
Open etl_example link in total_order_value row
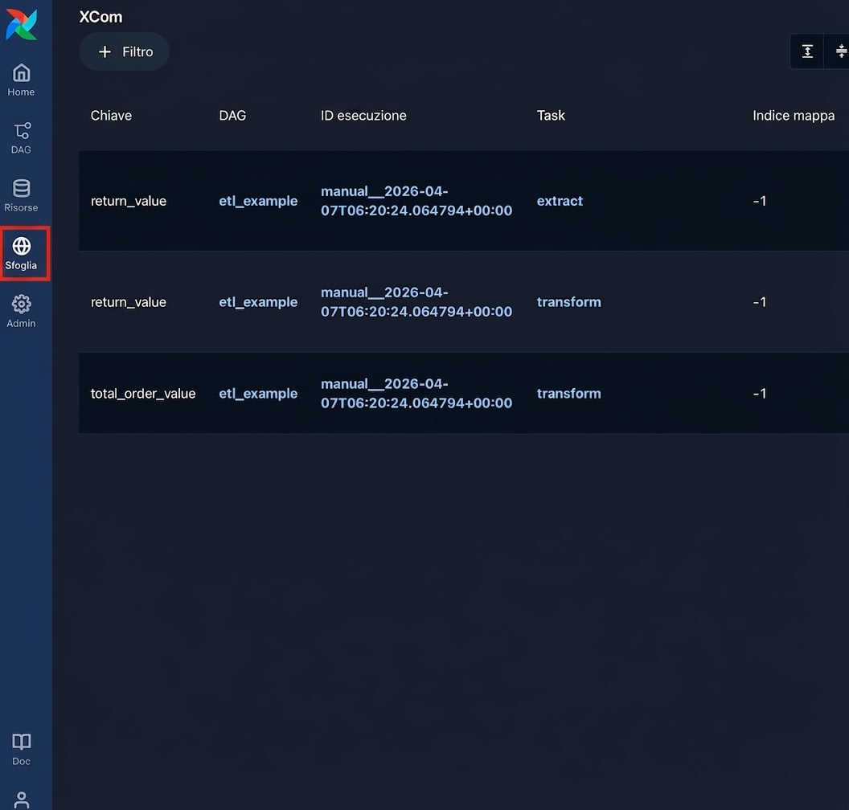(258, 394)
